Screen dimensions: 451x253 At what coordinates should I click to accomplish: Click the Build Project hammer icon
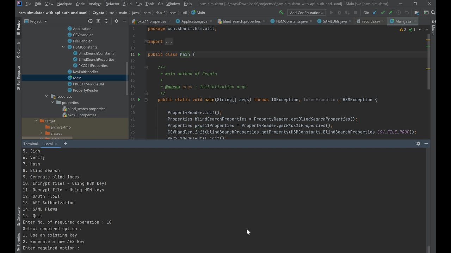tap(281, 13)
